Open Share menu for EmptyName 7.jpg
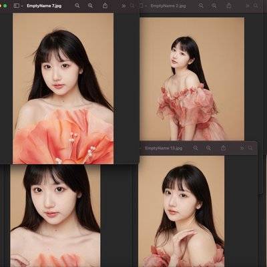Screen dimensions: 267x267 point(105,5)
